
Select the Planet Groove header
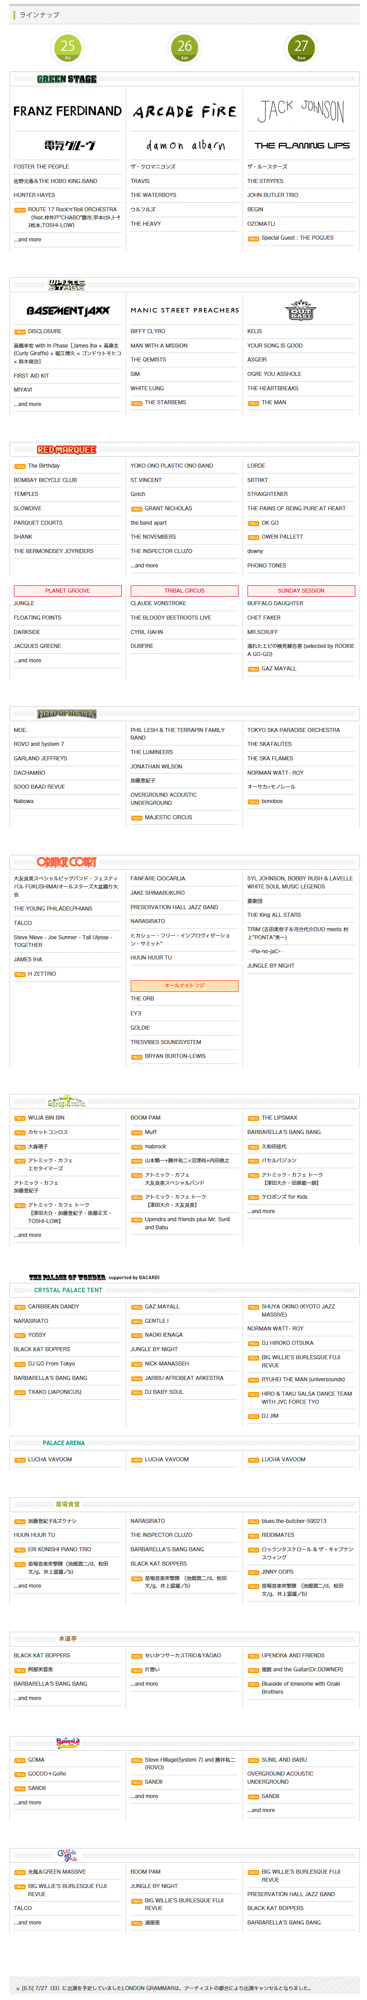click(x=67, y=591)
